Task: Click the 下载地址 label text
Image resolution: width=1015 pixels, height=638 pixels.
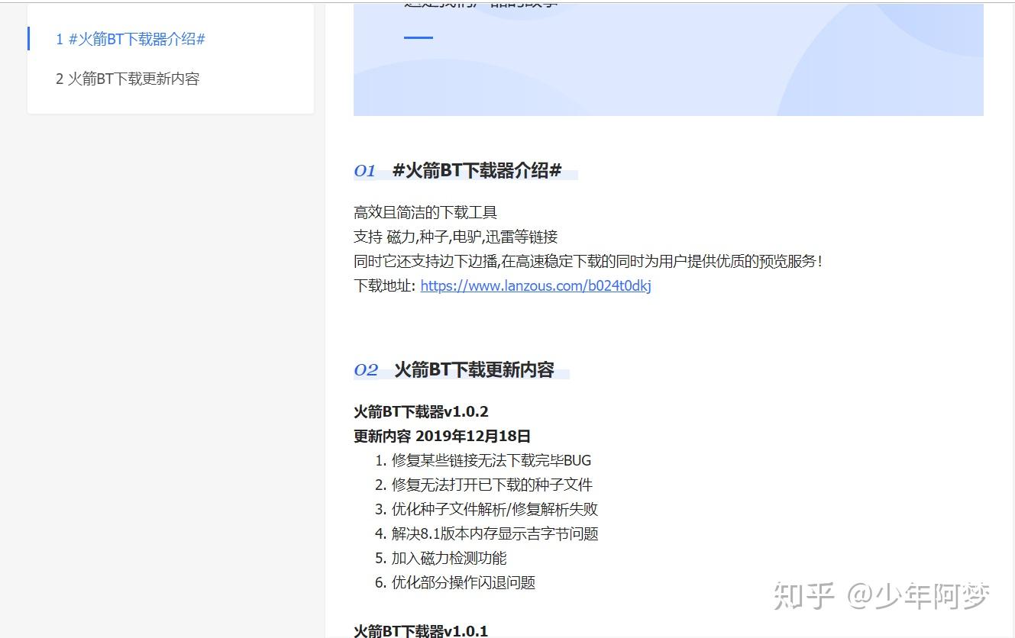Action: pos(383,285)
